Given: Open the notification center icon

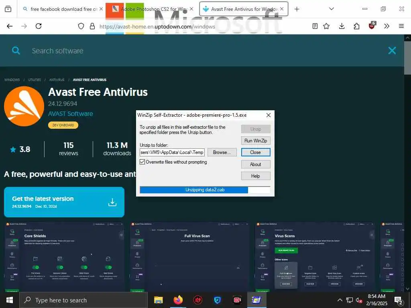Looking at the screenshot, I should [x=399, y=300].
